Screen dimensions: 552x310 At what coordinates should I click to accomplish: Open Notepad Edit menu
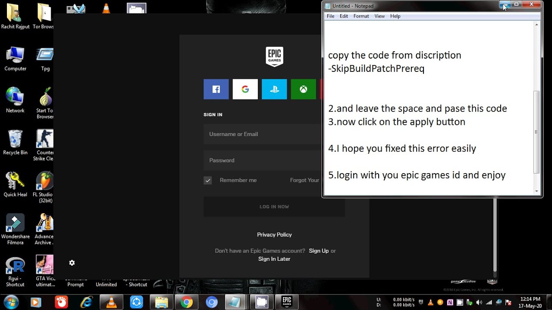point(344,16)
